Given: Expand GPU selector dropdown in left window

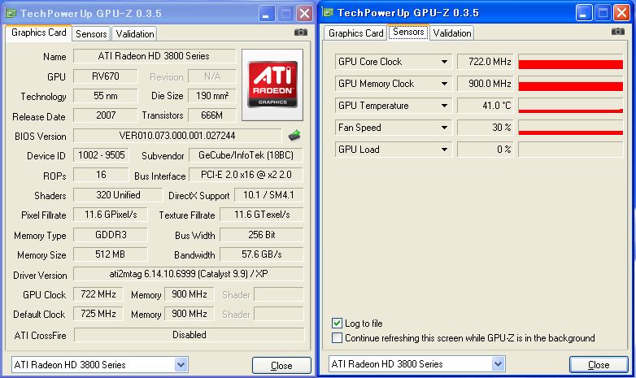Looking at the screenshot, I should click(x=181, y=365).
